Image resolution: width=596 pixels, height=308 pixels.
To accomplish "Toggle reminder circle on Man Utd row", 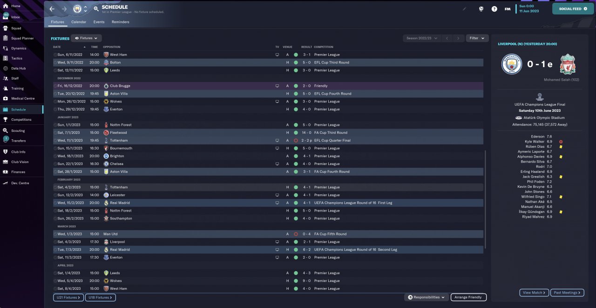I will [x=55, y=234].
